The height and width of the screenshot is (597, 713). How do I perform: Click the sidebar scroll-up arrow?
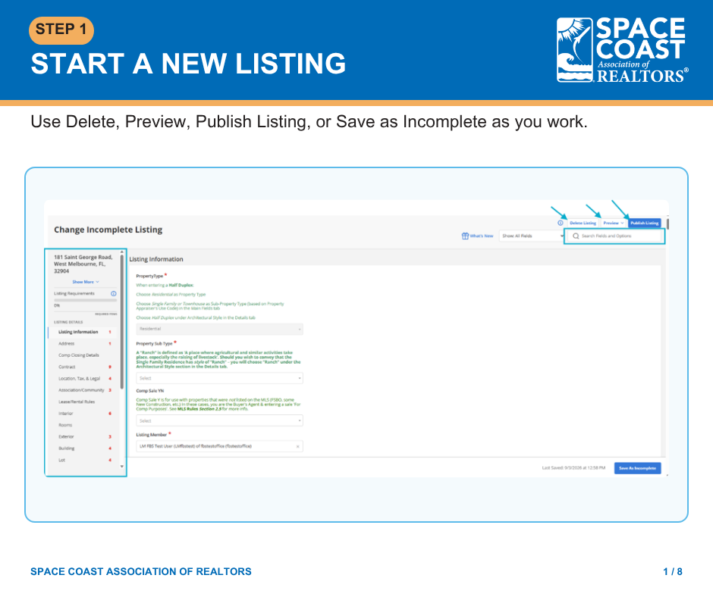coord(122,252)
